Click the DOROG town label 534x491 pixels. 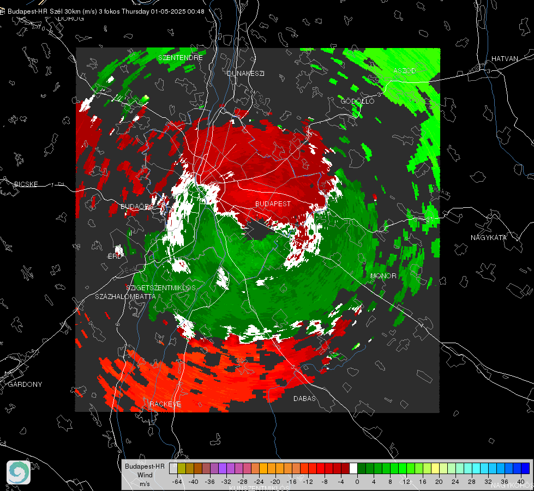[71, 19]
